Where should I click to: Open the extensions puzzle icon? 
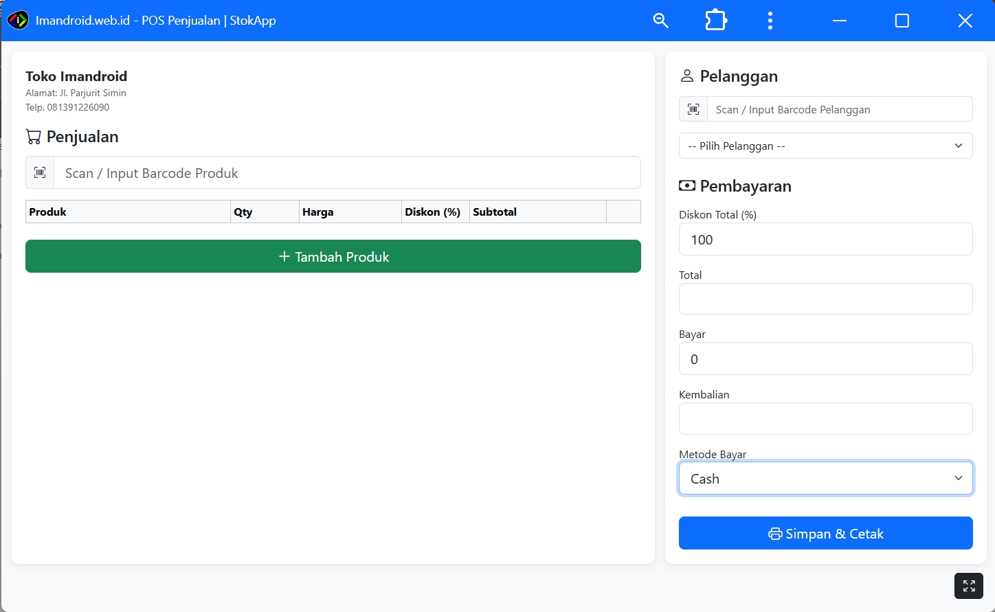(x=716, y=21)
